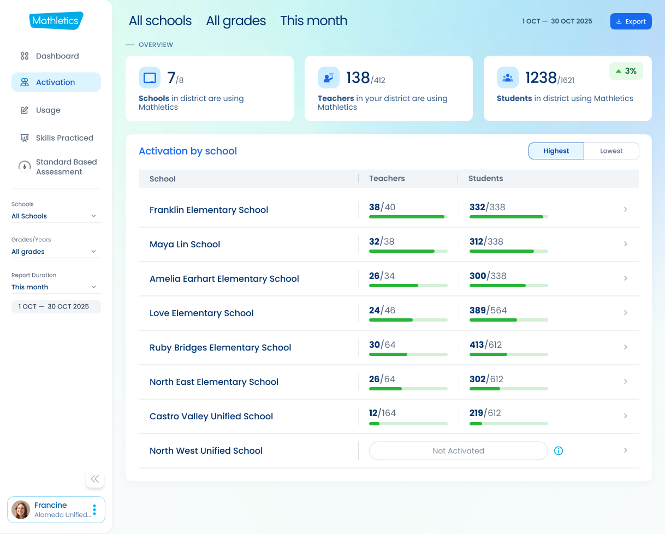Screen dimensions: 665x534
Task: Click the Not Activated status pill
Action: 459,451
